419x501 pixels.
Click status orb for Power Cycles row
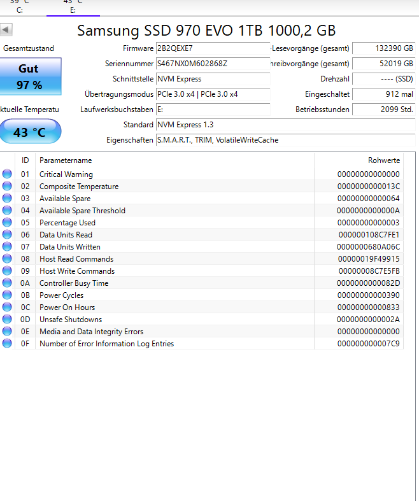[x=7, y=295]
